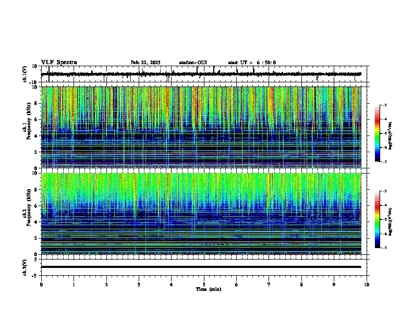Click the time axis tick label "2"
The image size is (413, 319).
106,285
